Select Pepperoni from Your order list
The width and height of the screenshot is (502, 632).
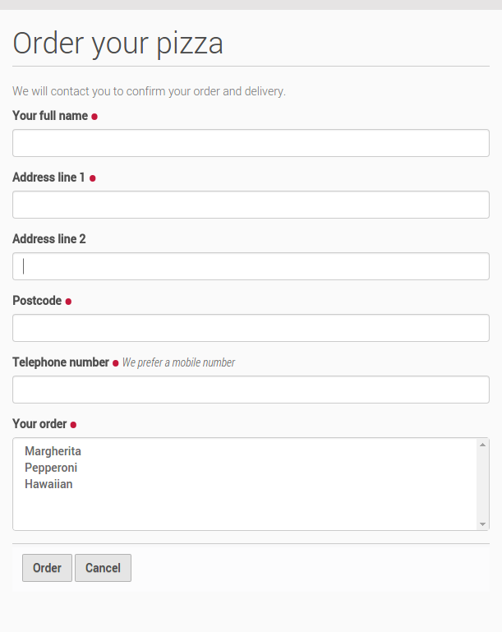tap(51, 468)
